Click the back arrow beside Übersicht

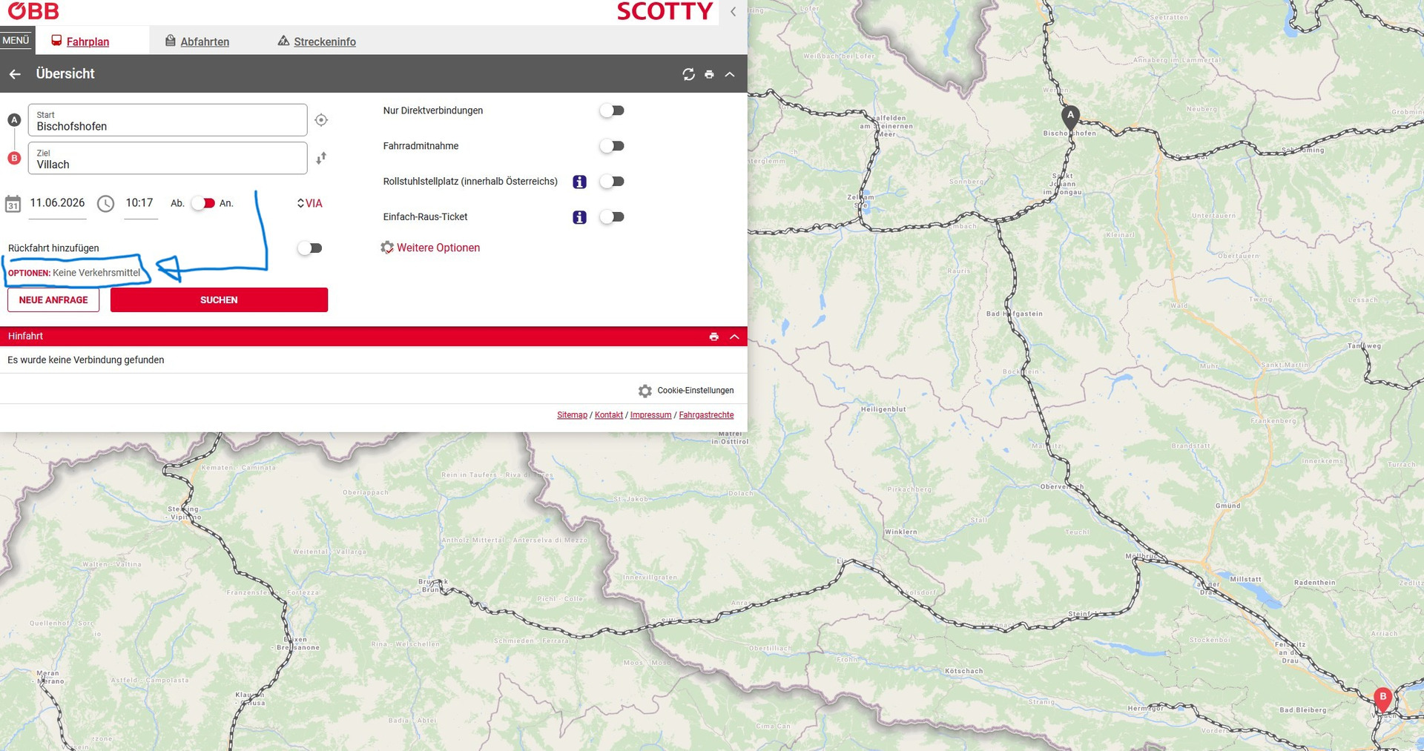pyautogui.click(x=15, y=74)
